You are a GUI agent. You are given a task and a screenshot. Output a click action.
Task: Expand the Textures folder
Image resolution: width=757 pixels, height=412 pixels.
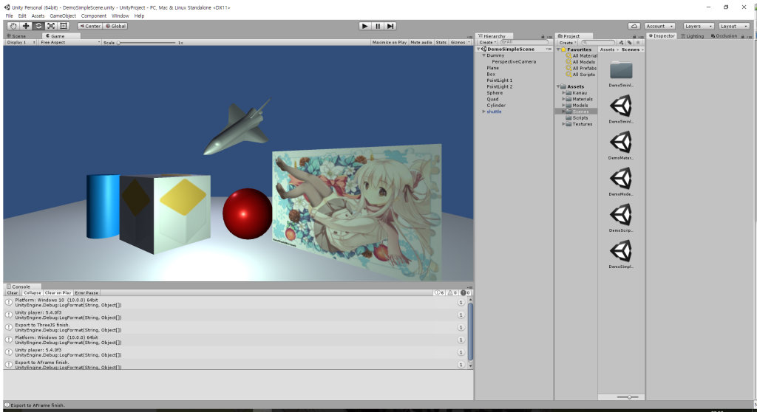(x=563, y=124)
